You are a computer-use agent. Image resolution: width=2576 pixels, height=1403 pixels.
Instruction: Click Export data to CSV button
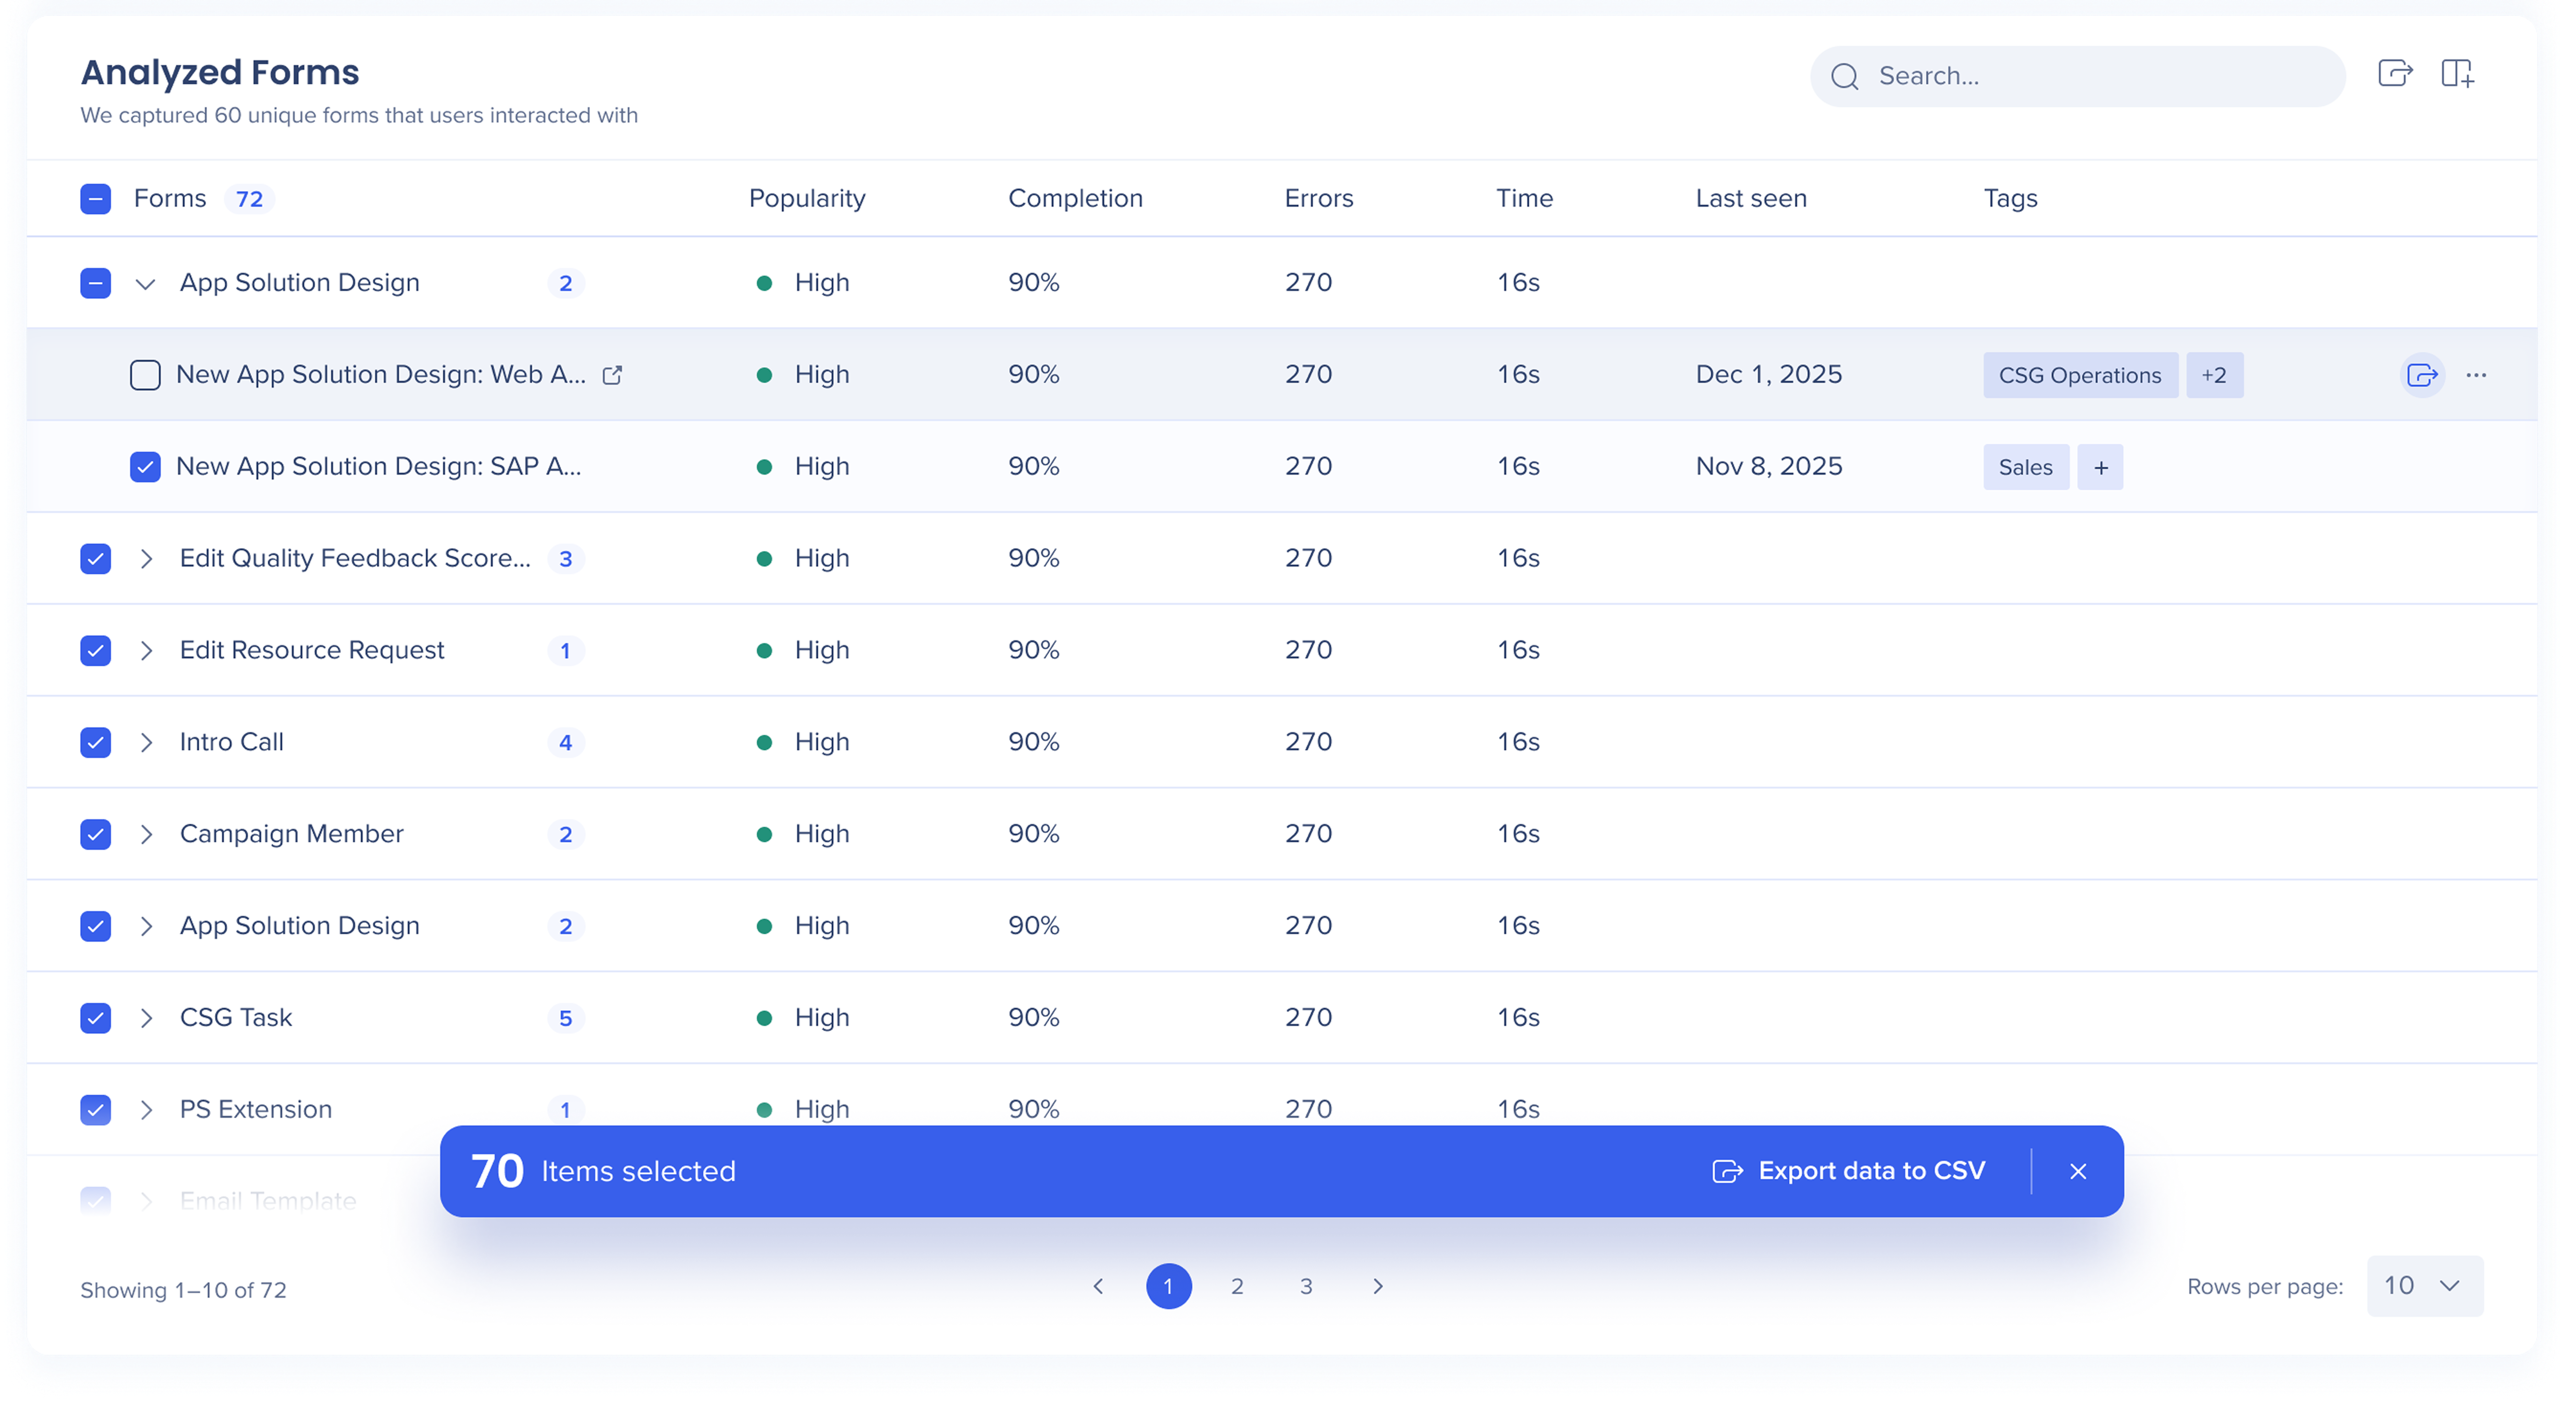pyautogui.click(x=1849, y=1171)
